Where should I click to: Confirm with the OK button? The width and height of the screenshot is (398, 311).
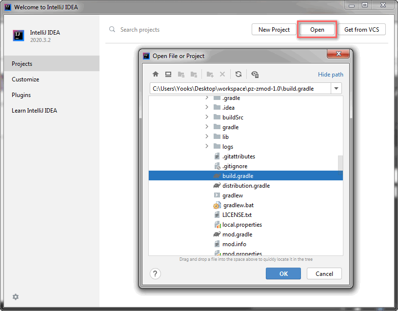(x=283, y=273)
